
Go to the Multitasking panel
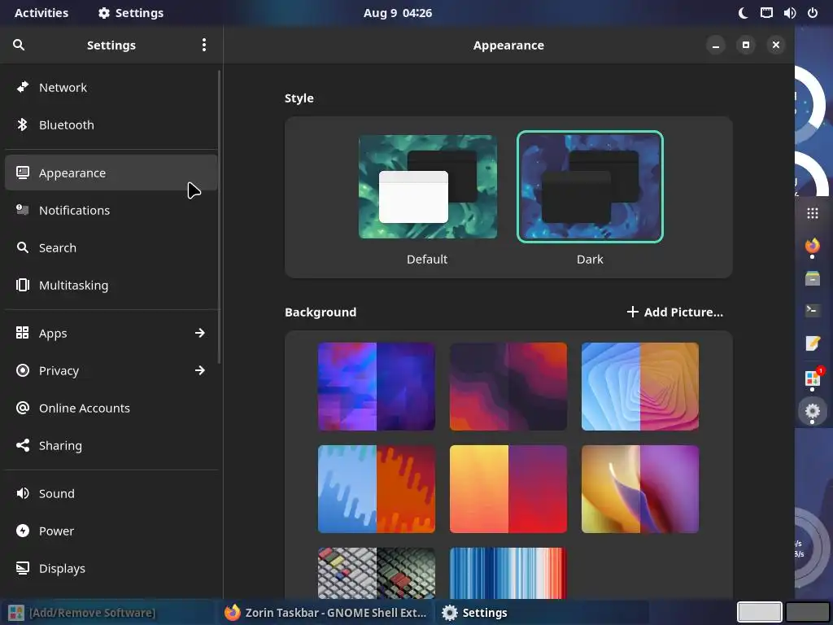click(111, 285)
